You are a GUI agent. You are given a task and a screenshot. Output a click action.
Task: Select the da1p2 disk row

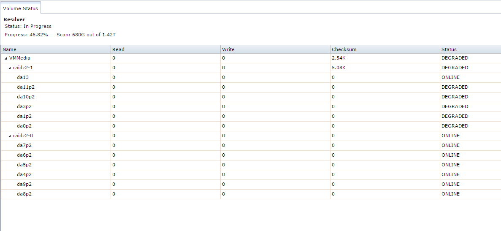tap(251, 116)
